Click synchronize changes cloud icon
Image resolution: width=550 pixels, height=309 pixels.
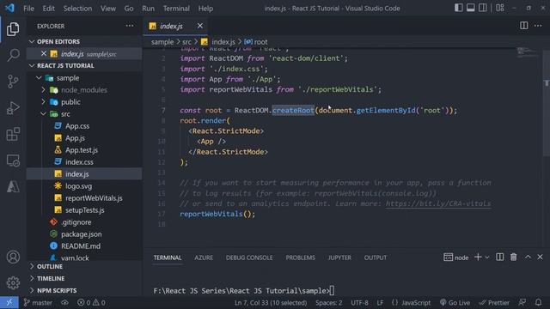point(65,302)
